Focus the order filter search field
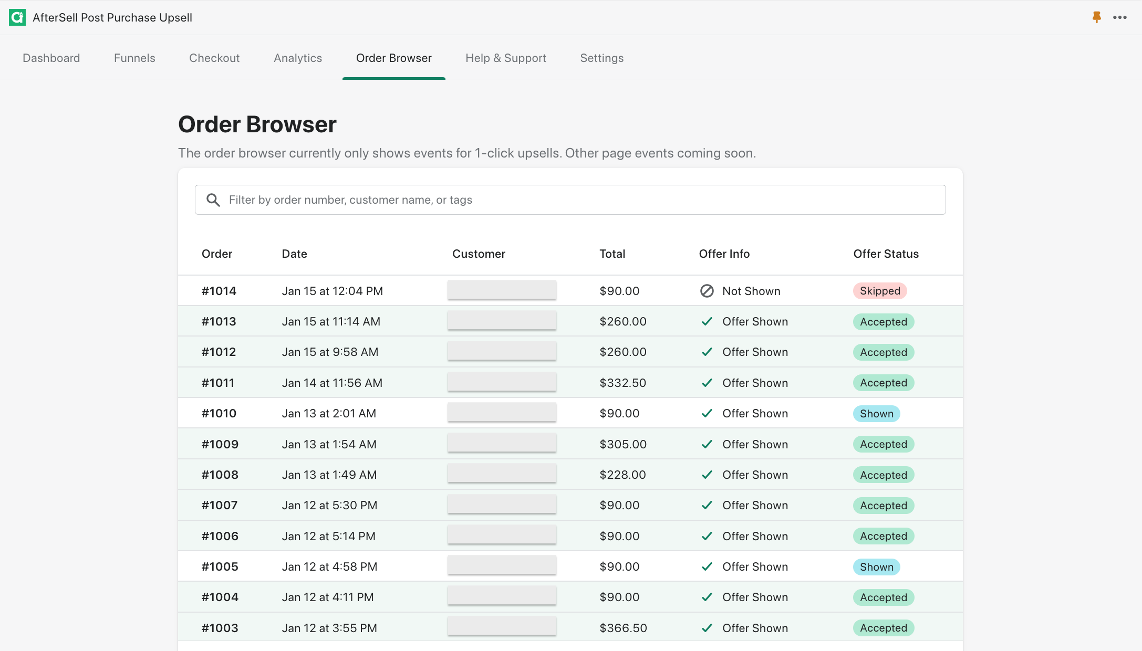 tap(578, 200)
